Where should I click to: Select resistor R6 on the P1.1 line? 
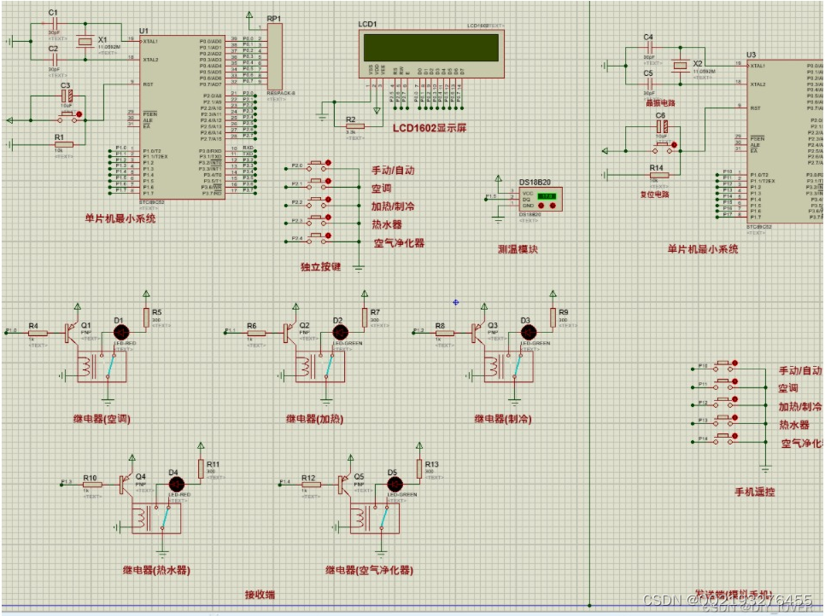pos(256,334)
